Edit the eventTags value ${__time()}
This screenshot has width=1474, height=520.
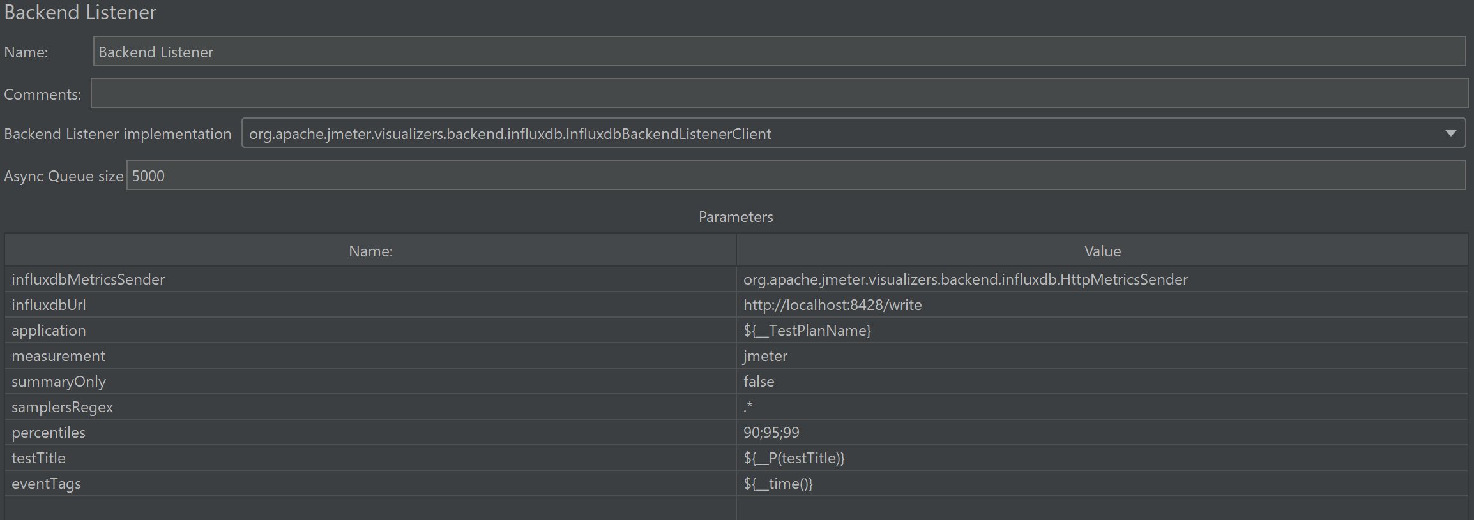tap(778, 484)
